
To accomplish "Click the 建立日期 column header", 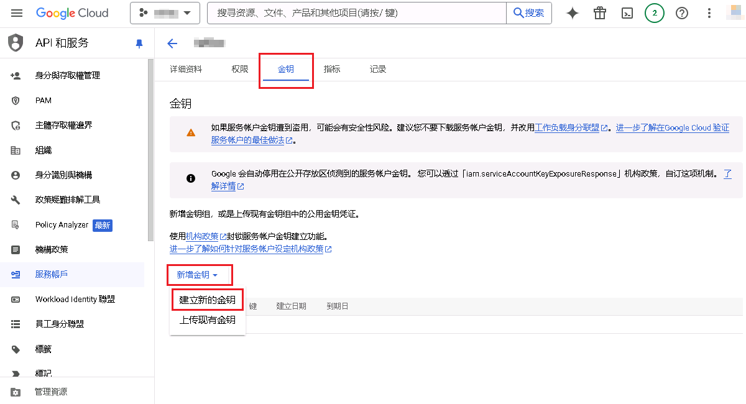I will pos(292,306).
